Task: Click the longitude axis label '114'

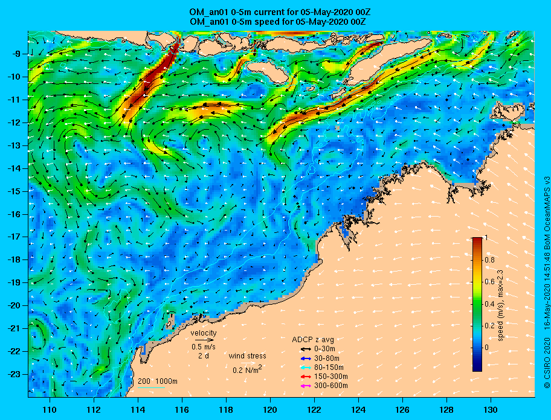Action: [x=138, y=410]
